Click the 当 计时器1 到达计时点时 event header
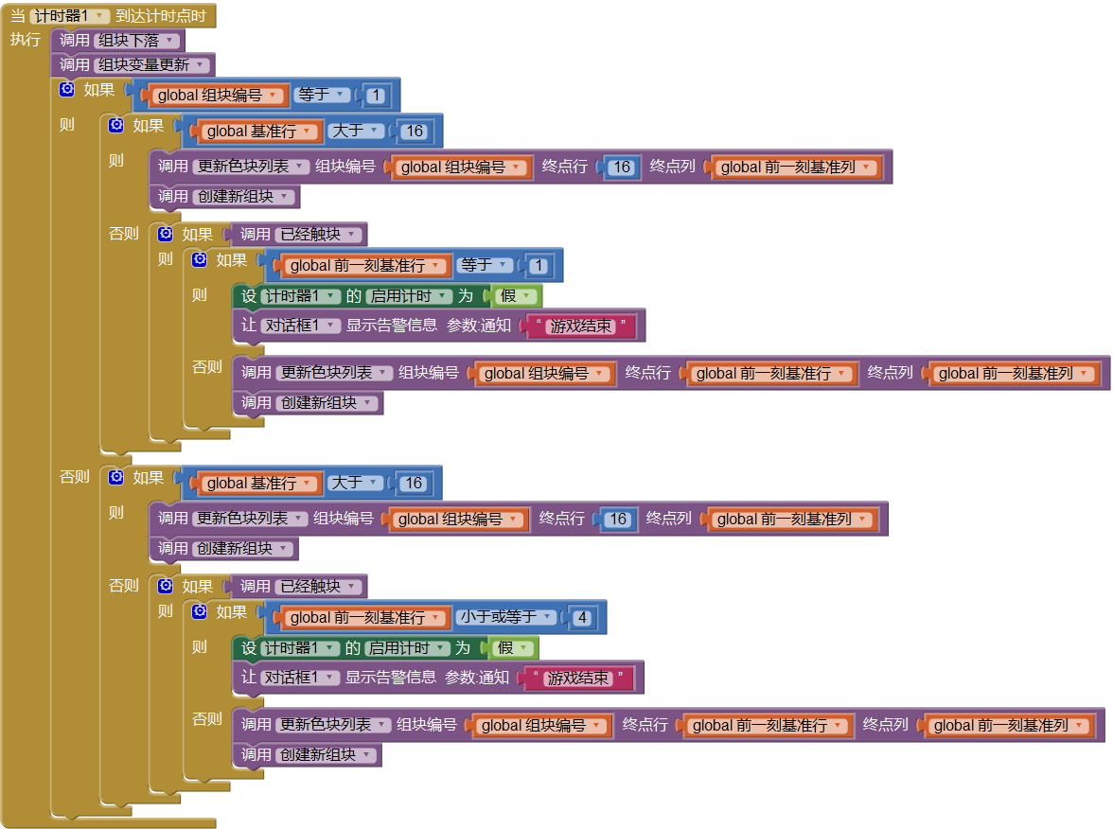This screenshot has height=829, width=1113. click(161, 16)
